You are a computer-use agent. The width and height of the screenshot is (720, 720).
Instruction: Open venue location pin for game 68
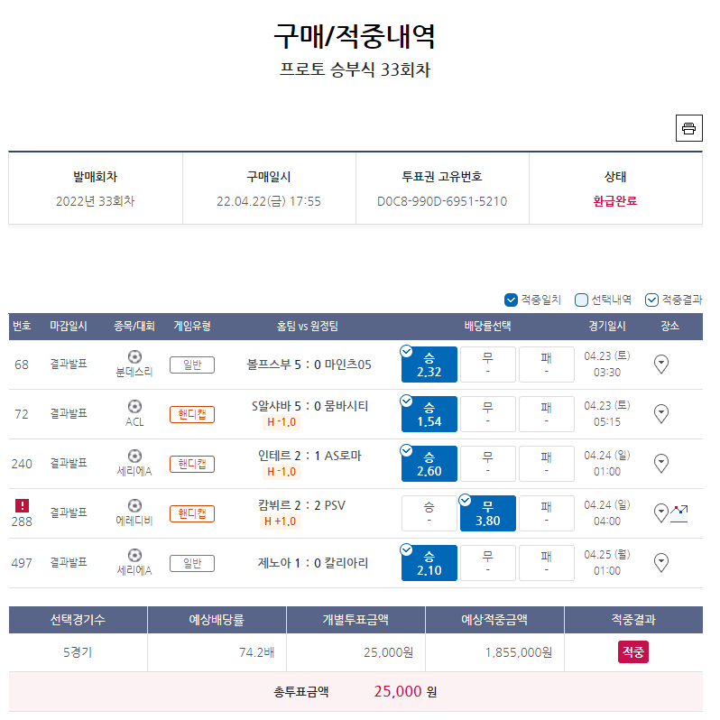(660, 365)
